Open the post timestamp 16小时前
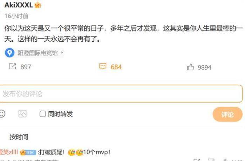The image size is (245, 161). pos(16,16)
